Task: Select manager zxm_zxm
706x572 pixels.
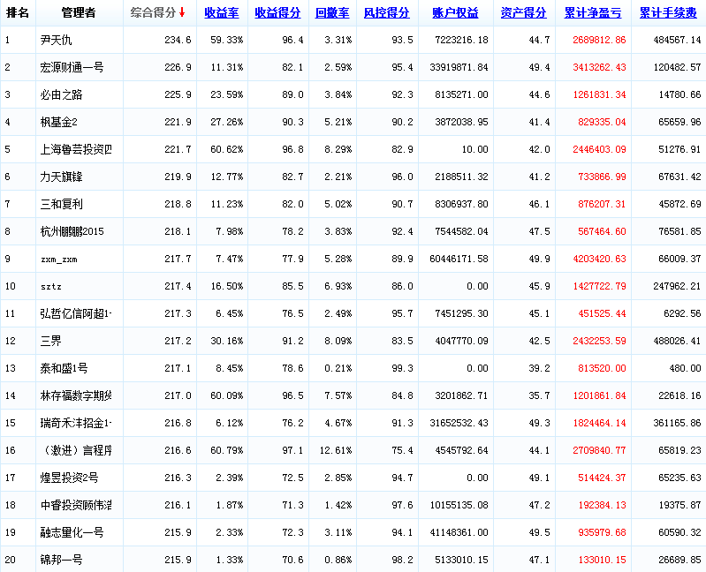Action: click(x=59, y=260)
